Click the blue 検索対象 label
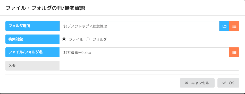This screenshot has width=245, height=94. click(x=32, y=39)
